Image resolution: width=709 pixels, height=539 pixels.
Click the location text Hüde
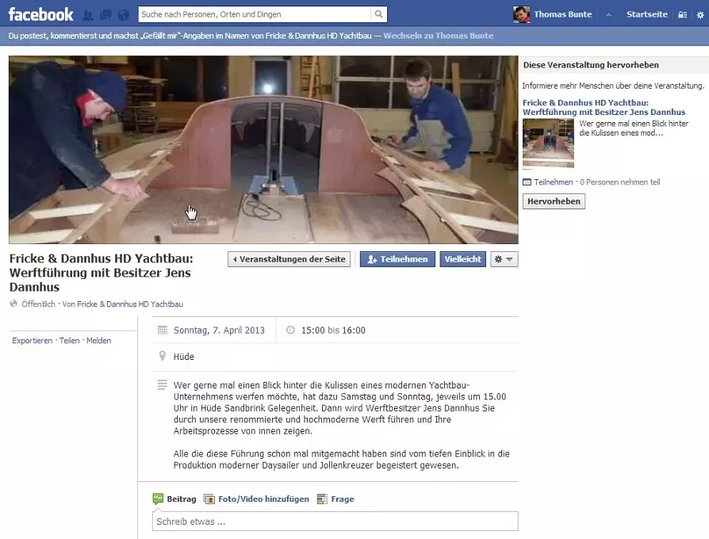tap(183, 357)
